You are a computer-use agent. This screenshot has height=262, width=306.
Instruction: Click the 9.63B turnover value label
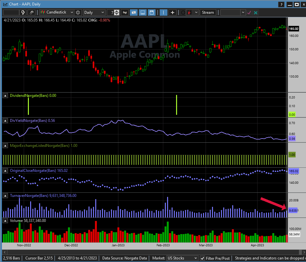point(293,210)
